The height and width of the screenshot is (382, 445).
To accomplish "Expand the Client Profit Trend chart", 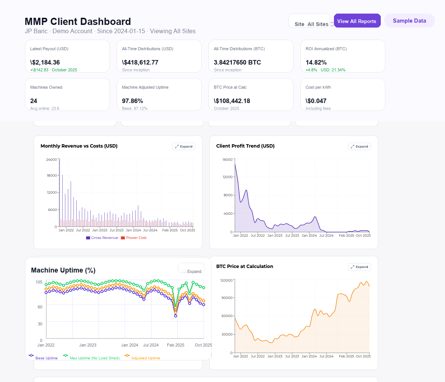I will 359,146.
